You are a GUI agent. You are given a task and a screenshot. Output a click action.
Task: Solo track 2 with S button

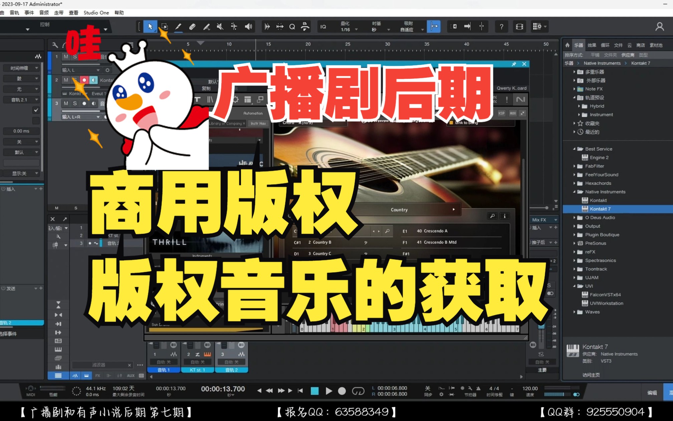coord(77,80)
